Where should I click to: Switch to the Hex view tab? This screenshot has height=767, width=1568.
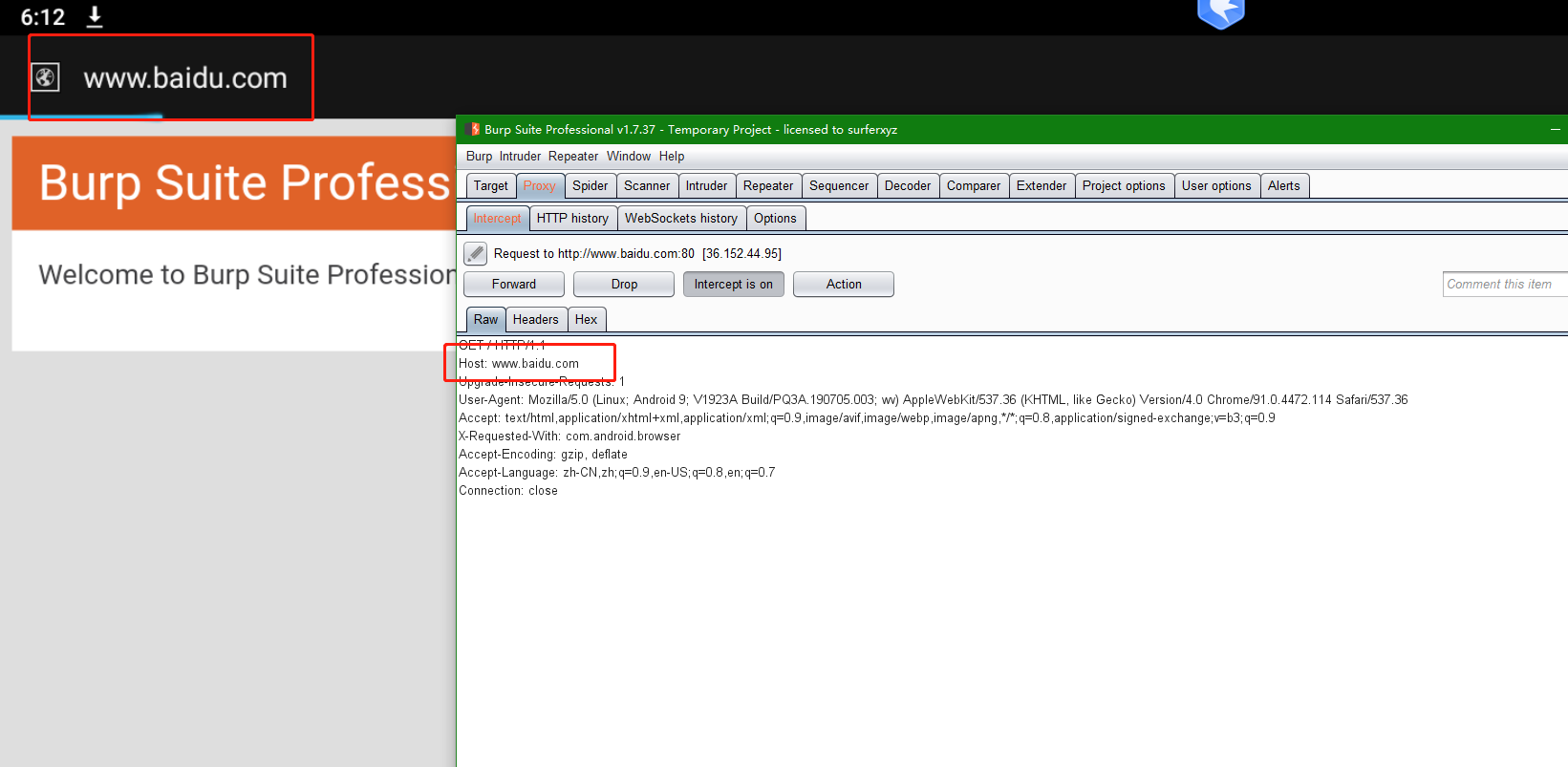click(x=587, y=320)
